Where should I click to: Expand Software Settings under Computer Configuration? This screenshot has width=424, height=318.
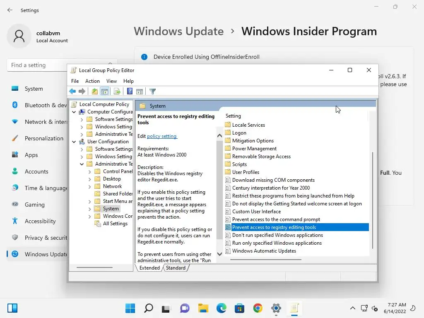point(82,119)
